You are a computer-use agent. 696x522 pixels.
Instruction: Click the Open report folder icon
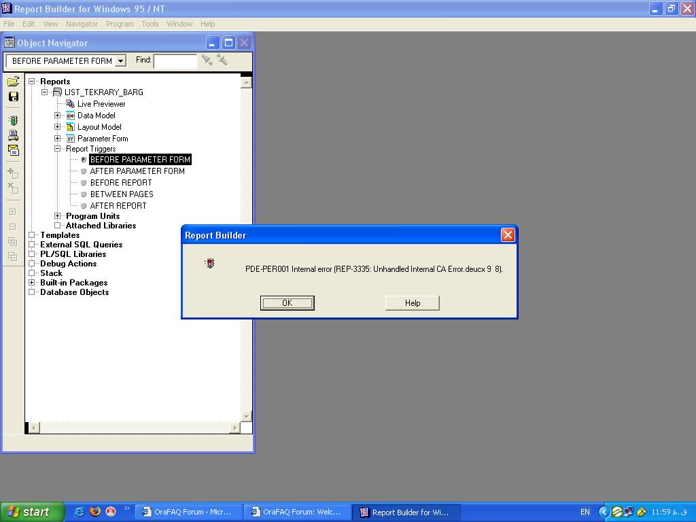pyautogui.click(x=14, y=82)
